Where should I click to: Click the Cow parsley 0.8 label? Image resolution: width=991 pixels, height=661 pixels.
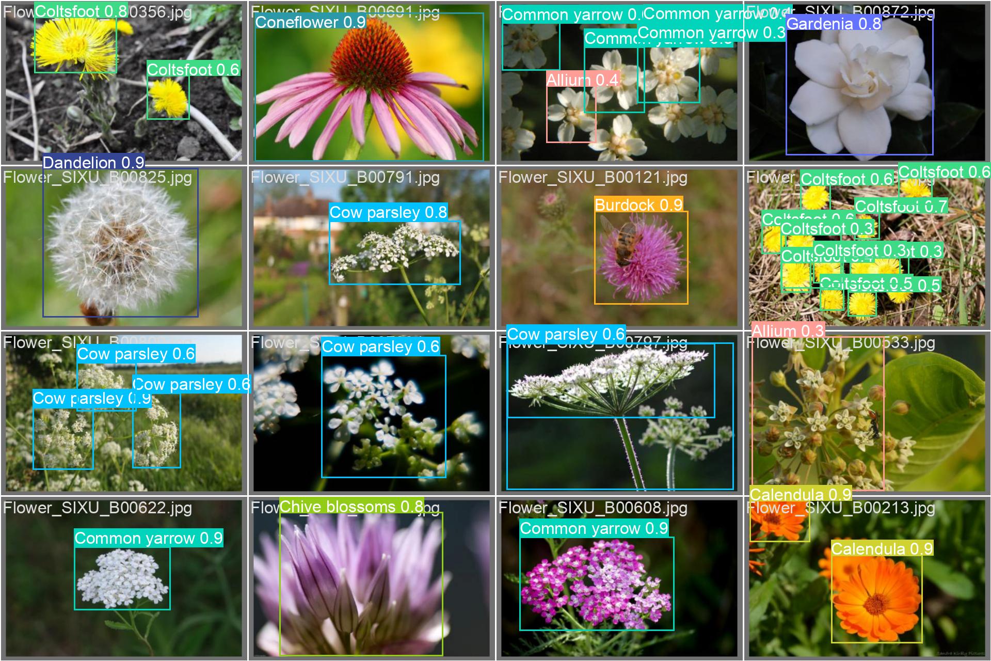388,212
